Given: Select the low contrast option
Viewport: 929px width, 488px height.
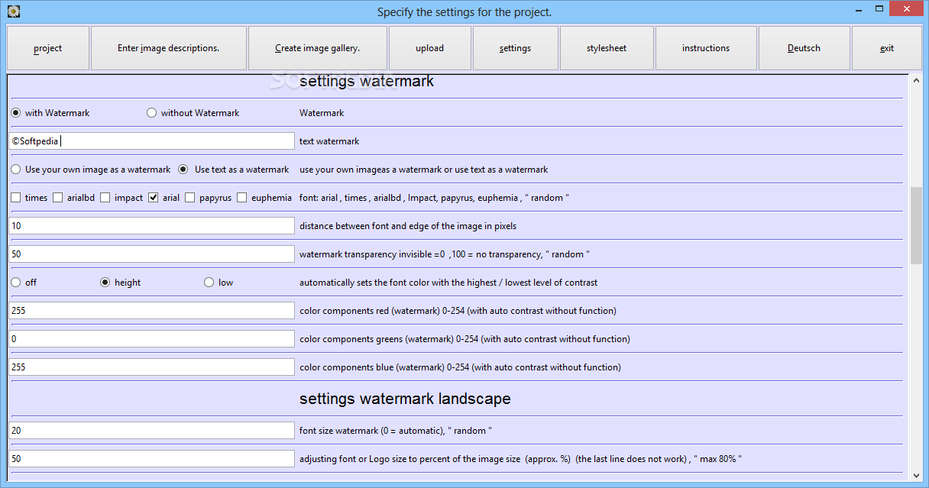Looking at the screenshot, I should pyautogui.click(x=209, y=283).
